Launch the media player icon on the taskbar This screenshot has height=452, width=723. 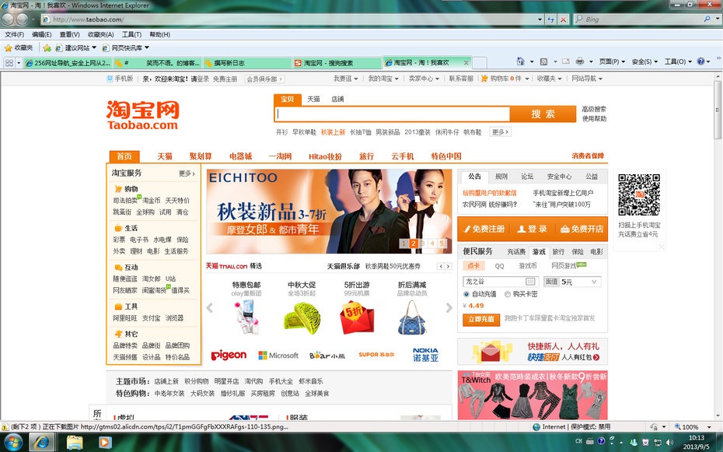tap(105, 443)
